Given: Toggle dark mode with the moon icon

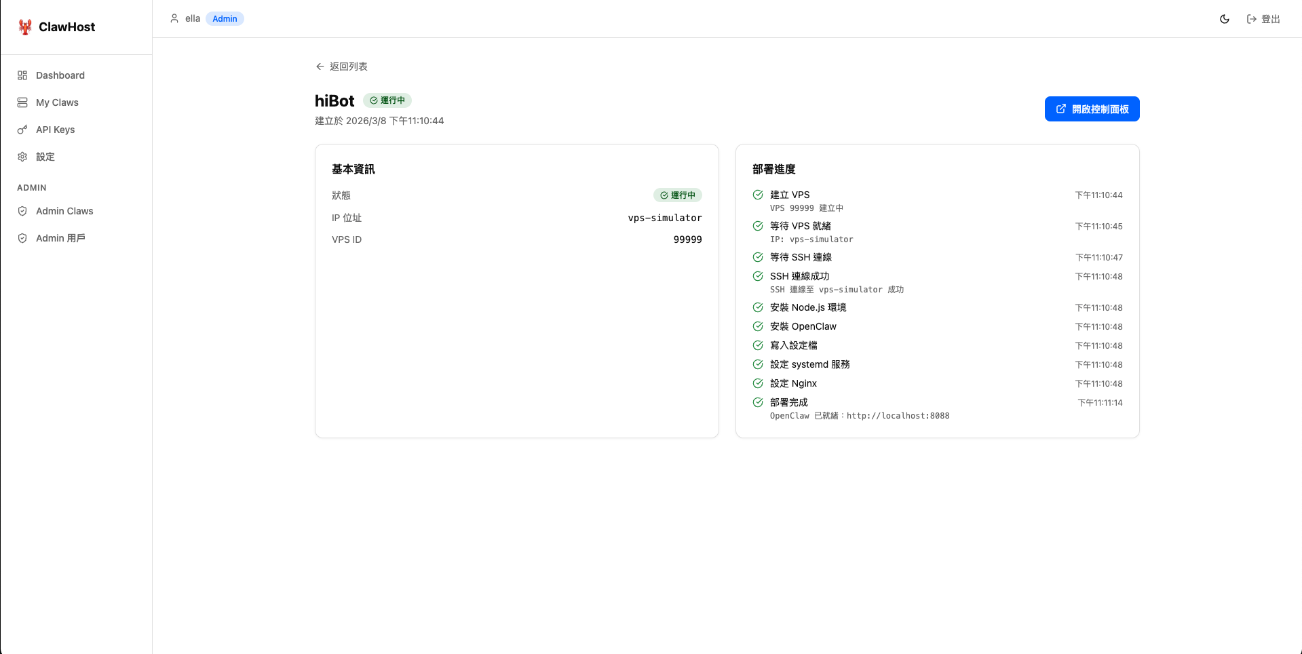Looking at the screenshot, I should point(1225,19).
